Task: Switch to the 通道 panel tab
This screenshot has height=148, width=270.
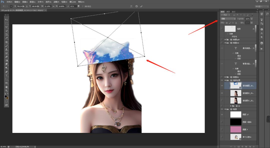Action: tap(228, 12)
